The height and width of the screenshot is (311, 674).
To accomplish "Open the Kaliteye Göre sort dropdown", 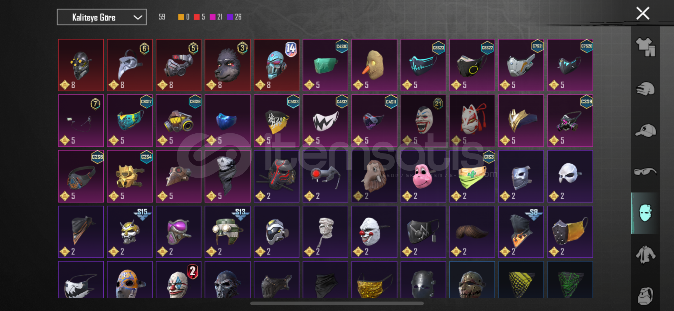I will click(102, 17).
